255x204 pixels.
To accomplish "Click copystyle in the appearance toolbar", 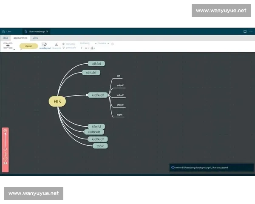I will pos(69,44).
